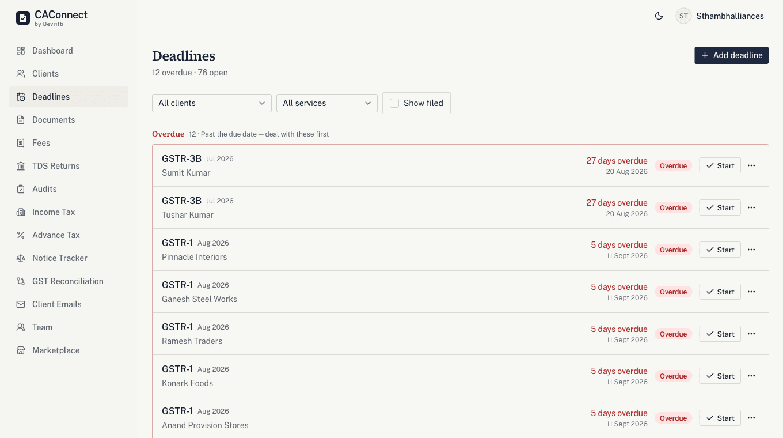The image size is (783, 438).
Task: Start the Sumit Kumar GSTR-3B filing
Action: pyautogui.click(x=720, y=165)
